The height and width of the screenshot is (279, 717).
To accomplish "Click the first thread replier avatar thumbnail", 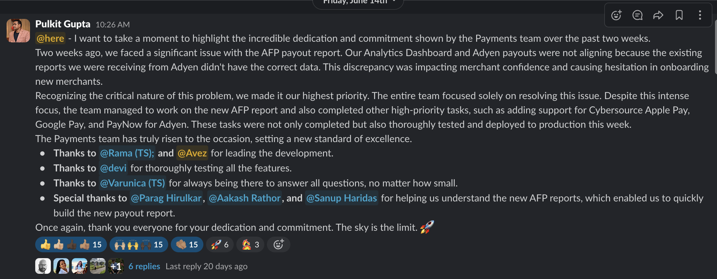I will 43,266.
